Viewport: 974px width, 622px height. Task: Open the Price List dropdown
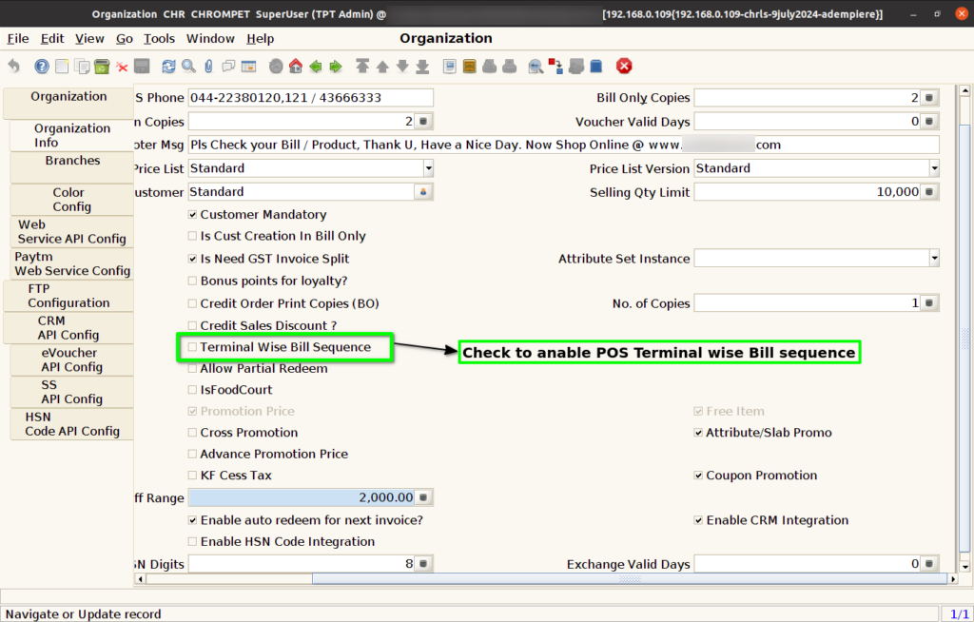[x=428, y=168]
